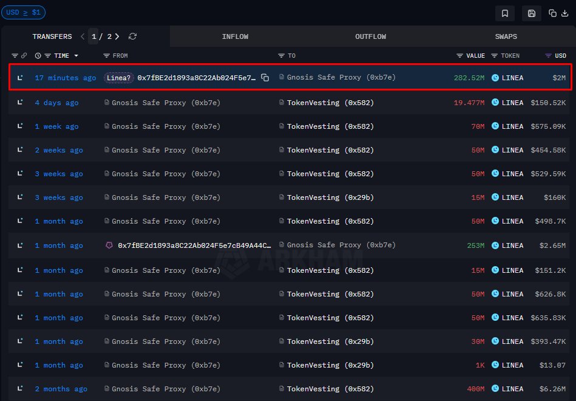
Task: Click the 1 week ago timestamp link
Action: pos(56,126)
